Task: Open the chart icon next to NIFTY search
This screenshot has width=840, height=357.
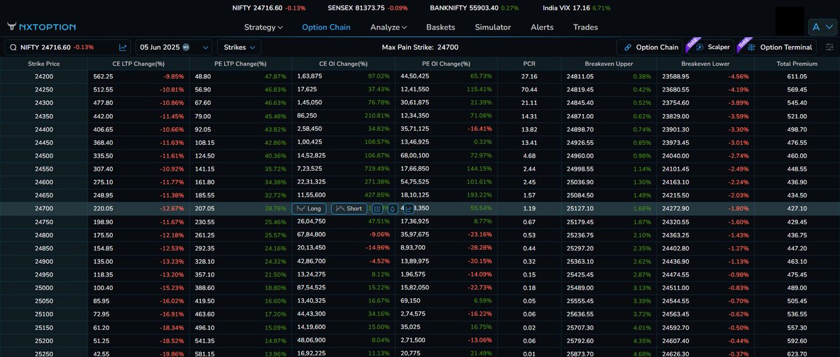Action: pyautogui.click(x=123, y=48)
